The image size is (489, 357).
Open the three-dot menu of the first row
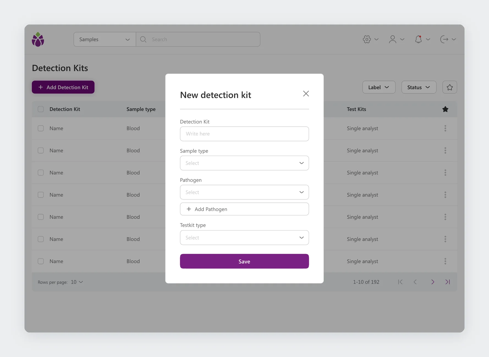point(445,128)
